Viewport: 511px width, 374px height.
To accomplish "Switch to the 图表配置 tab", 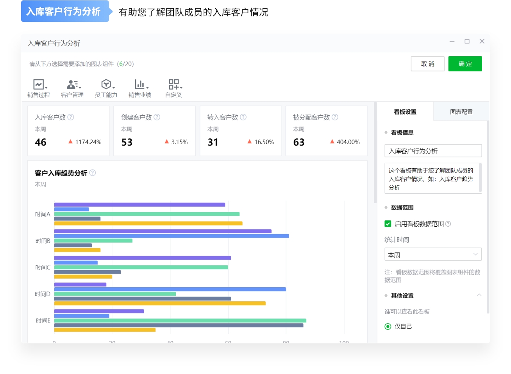I will (461, 111).
